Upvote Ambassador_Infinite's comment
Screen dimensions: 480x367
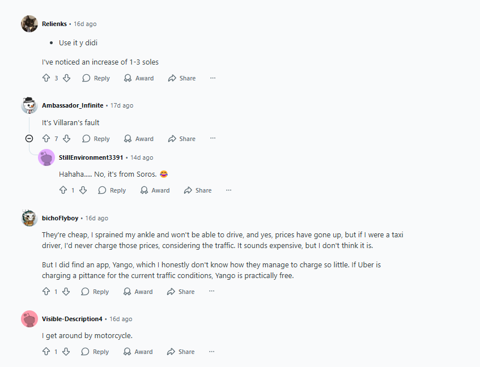click(46, 139)
